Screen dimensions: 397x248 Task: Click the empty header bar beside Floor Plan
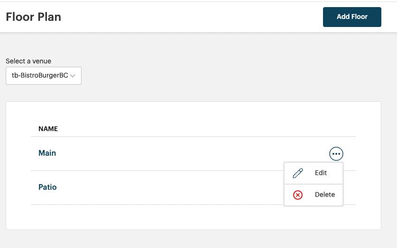(x=190, y=17)
